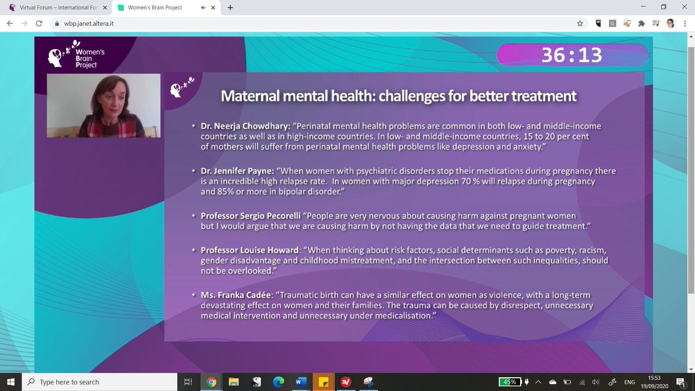Viewport: 695px width, 391px height.
Task: Select the 'Professor Louise Howard' quote text
Action: [404, 260]
